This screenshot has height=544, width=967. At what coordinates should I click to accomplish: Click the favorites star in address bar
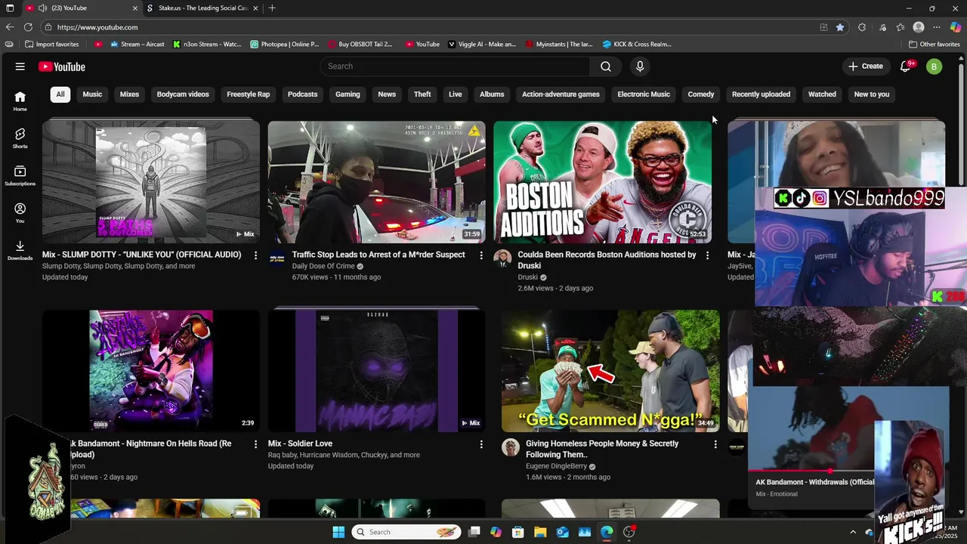click(x=840, y=27)
